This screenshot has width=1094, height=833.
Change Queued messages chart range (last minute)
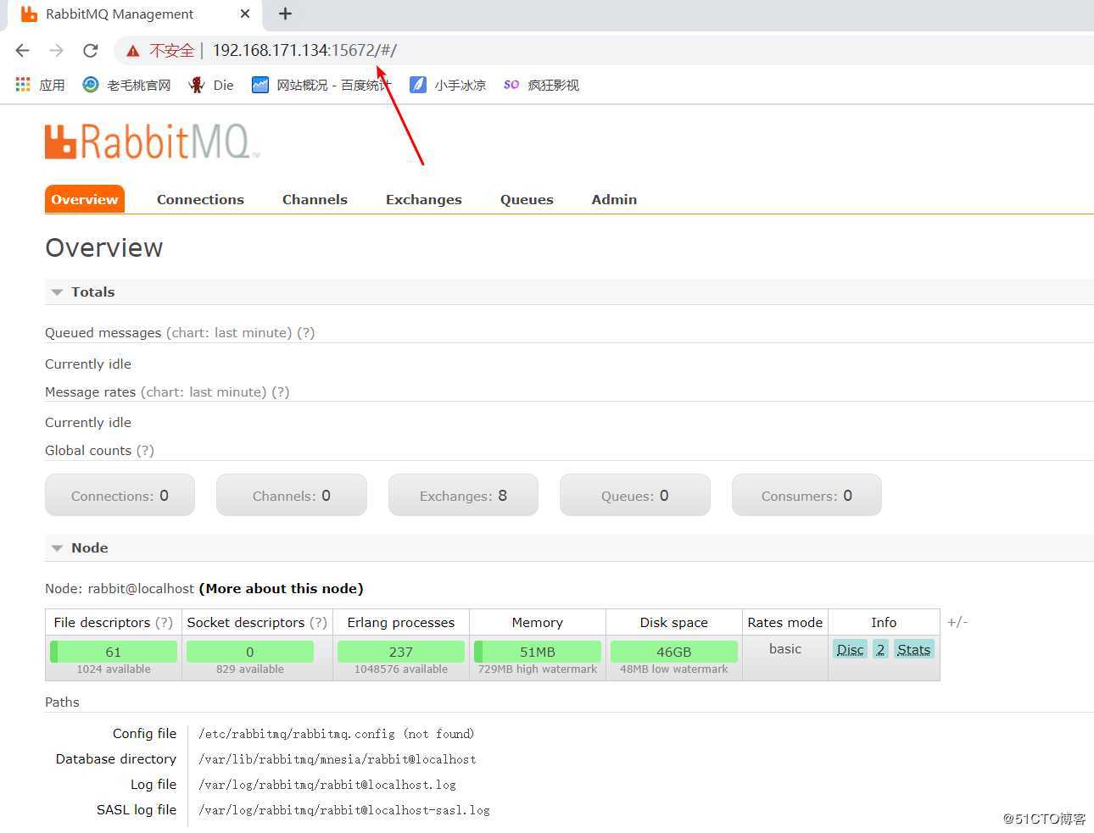229,332
